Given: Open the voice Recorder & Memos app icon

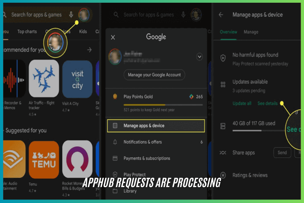Looking at the screenshot, I should tap(14, 78).
